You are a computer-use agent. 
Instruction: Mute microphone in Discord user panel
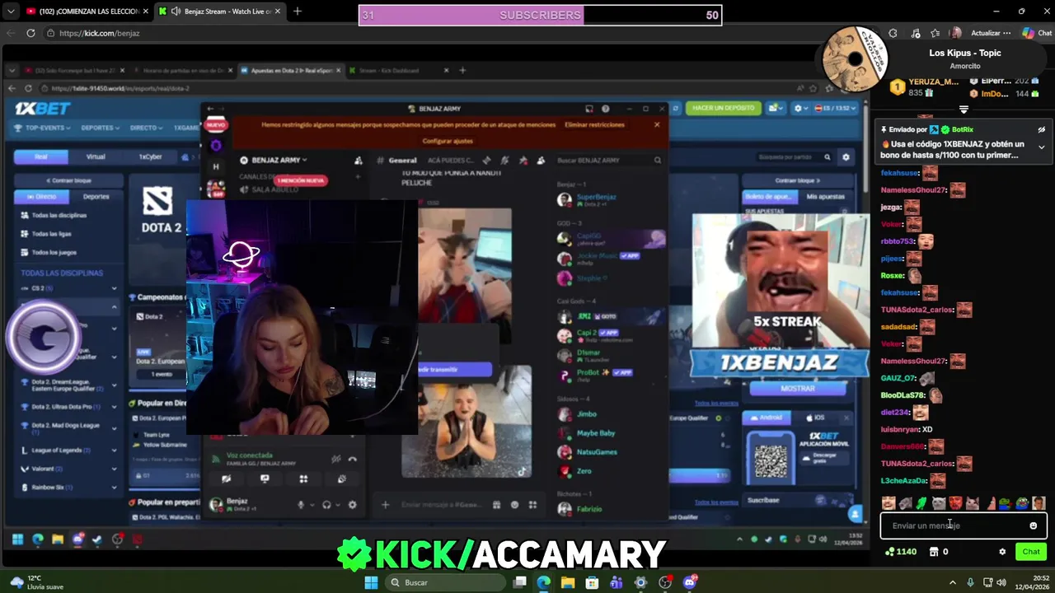coord(301,505)
